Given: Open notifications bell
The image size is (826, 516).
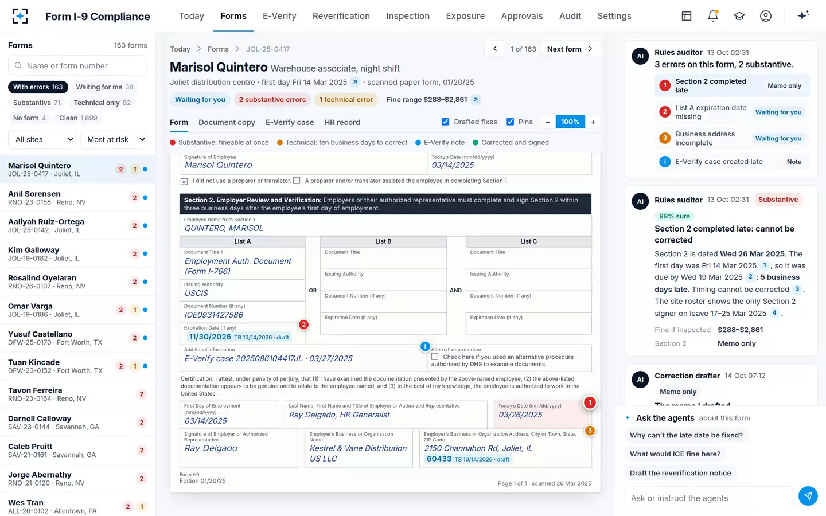Looking at the screenshot, I should pos(713,16).
